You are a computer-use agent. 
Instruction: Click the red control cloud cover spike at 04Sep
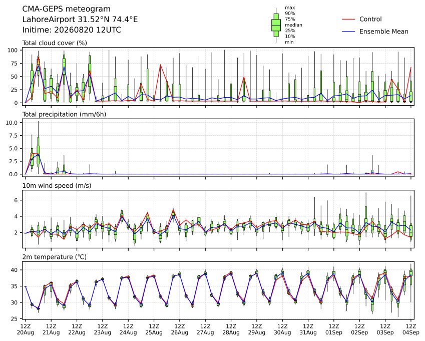click(411, 68)
